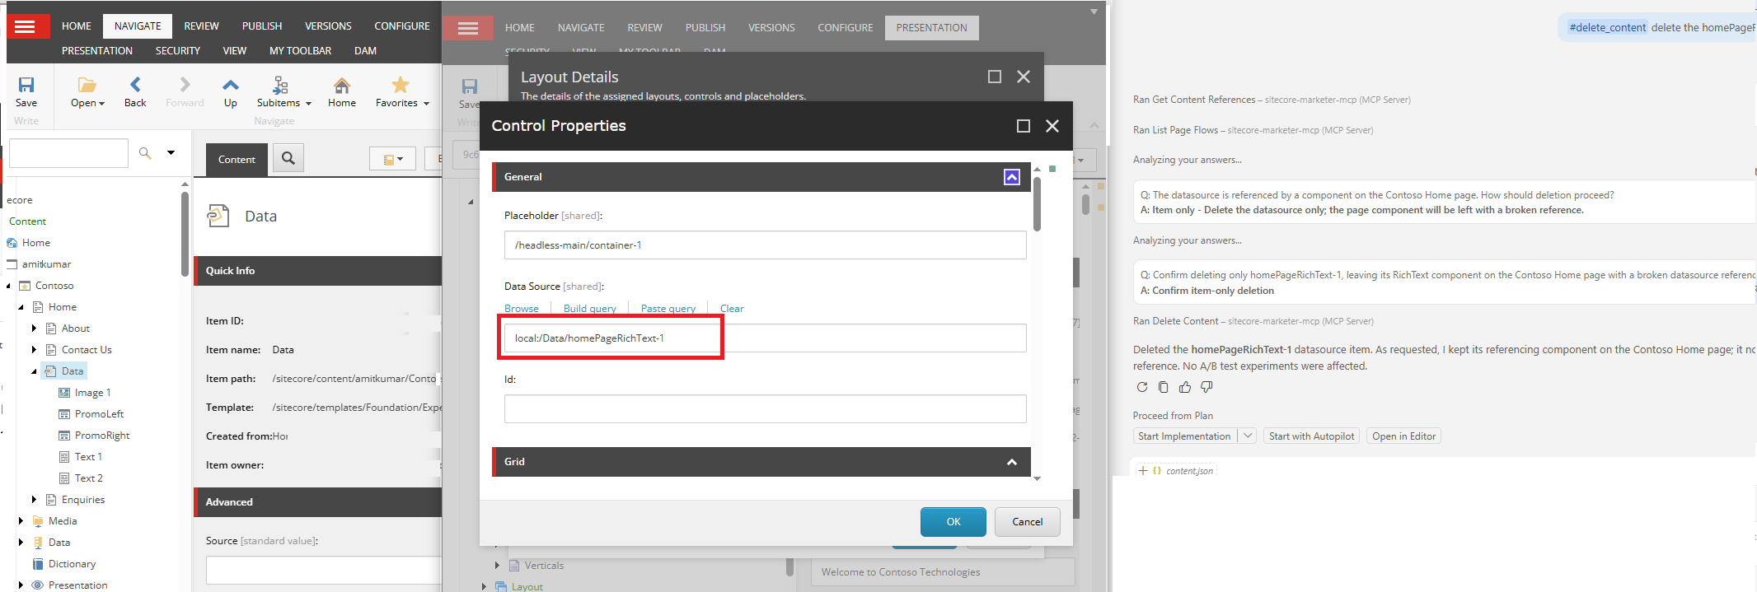Collapse the General section

pos(1012,177)
